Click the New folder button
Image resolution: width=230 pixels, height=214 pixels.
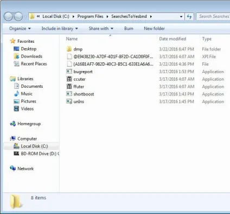[154, 29]
